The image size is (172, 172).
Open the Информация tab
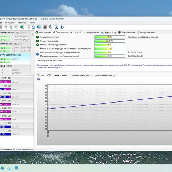tap(92, 32)
